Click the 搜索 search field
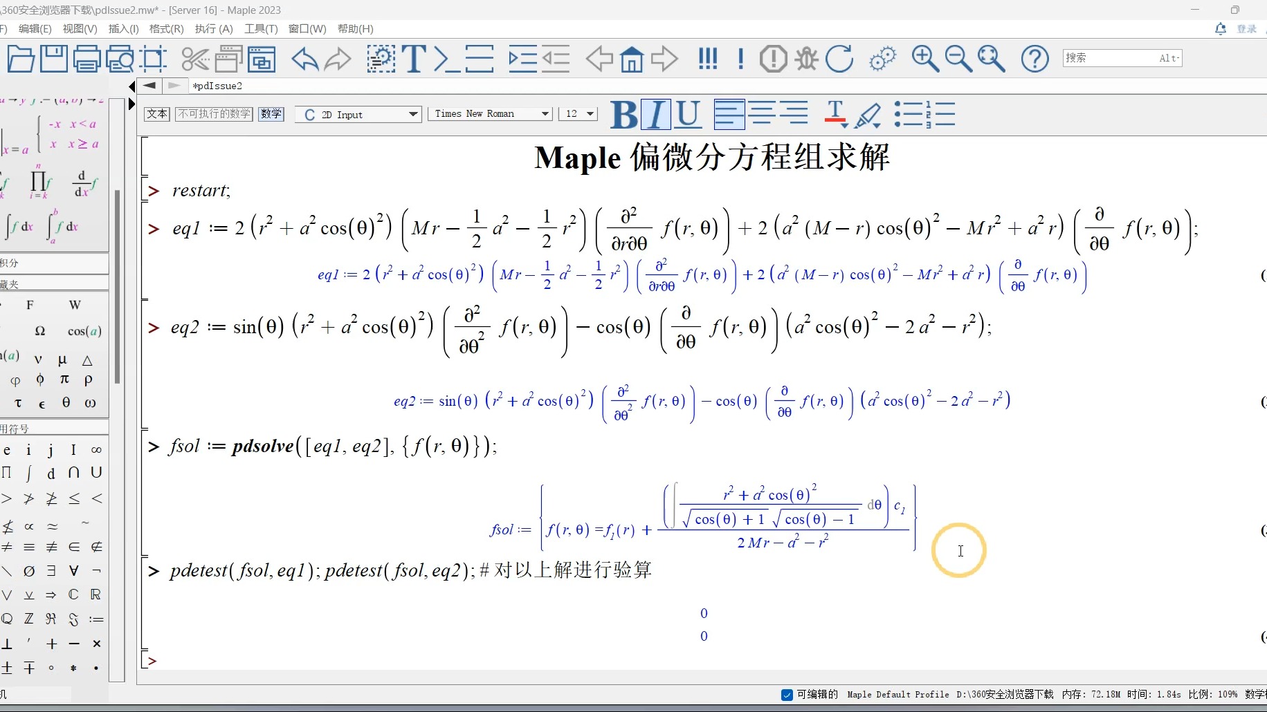Viewport: 1267px width, 712px height. (1122, 58)
